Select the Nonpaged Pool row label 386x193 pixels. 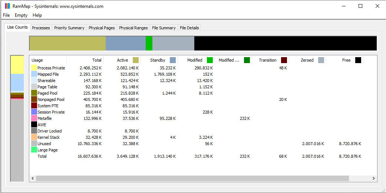(51, 99)
